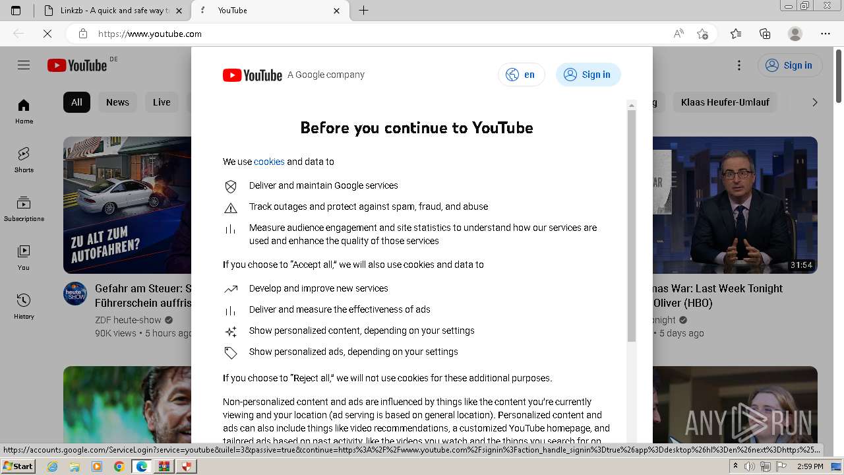Close the Linkzb tab
Screen dimensions: 844x475
179,11
